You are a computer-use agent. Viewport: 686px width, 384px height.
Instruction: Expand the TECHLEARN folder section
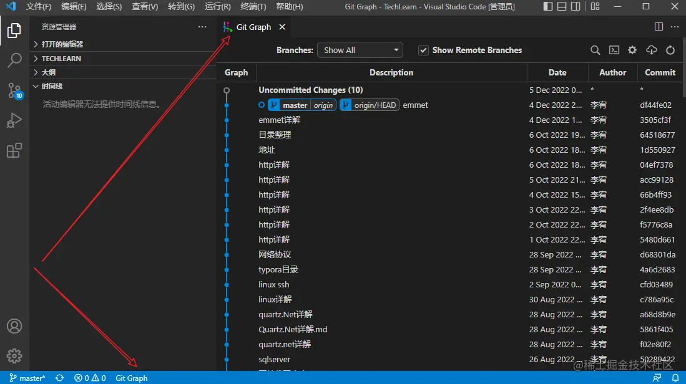click(x=122, y=59)
